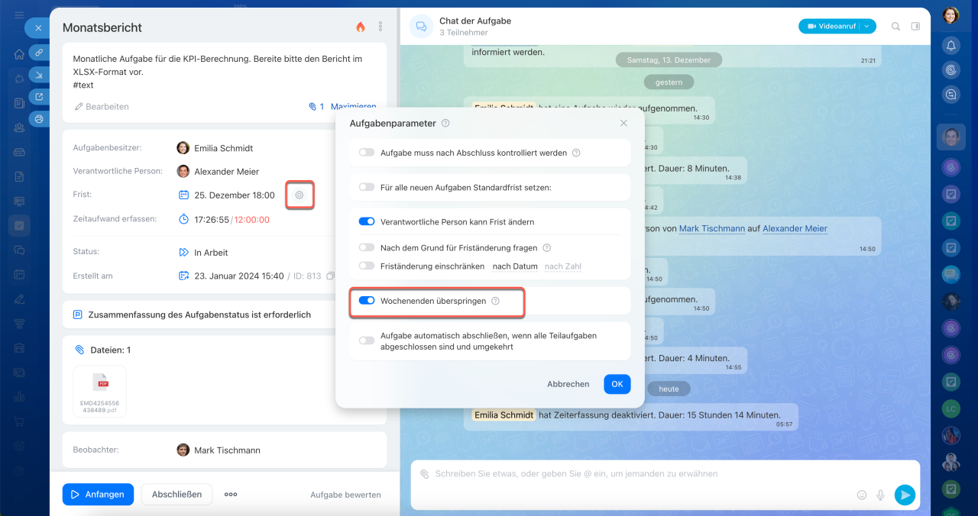Disable Wochenenden überspringen toggle
Viewport: 978px width, 516px height.
pos(367,301)
